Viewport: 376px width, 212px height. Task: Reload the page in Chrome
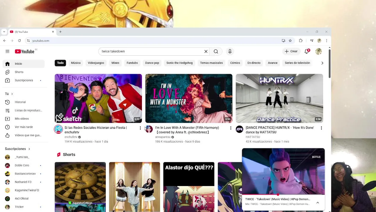[x=19, y=41]
